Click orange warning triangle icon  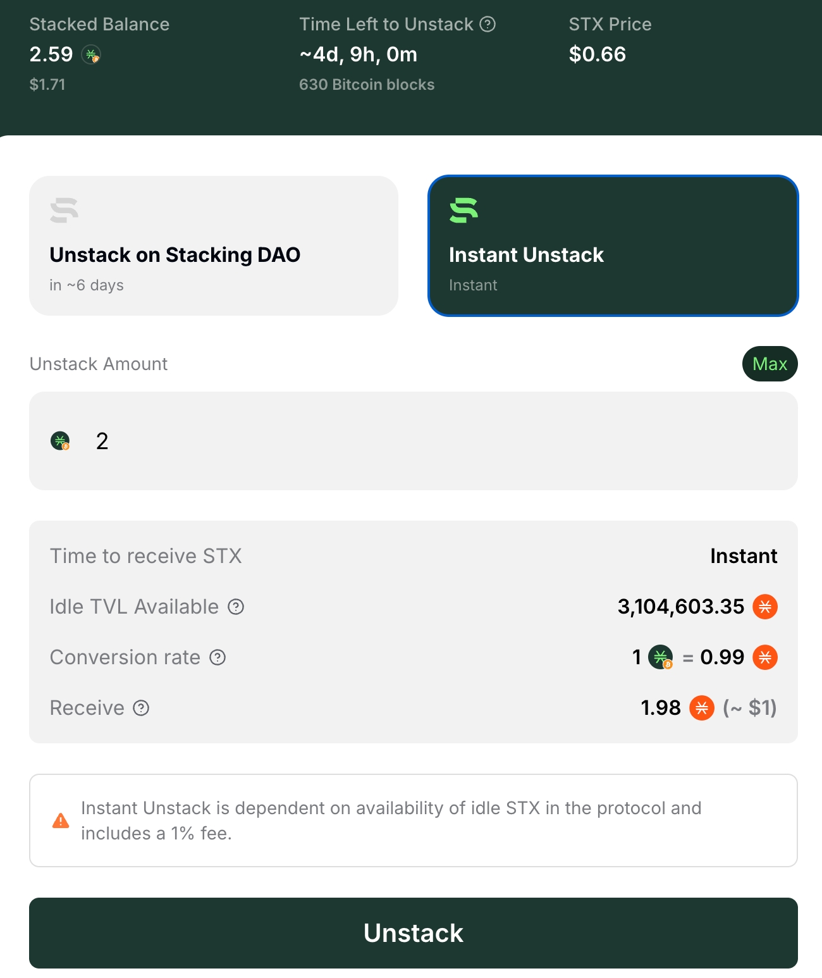pos(61,820)
